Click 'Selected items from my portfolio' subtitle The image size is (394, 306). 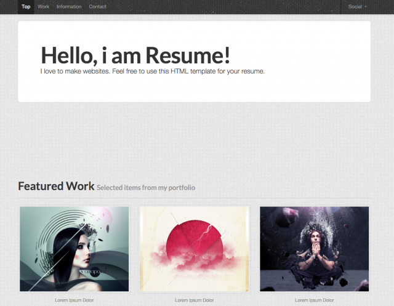[x=146, y=188]
